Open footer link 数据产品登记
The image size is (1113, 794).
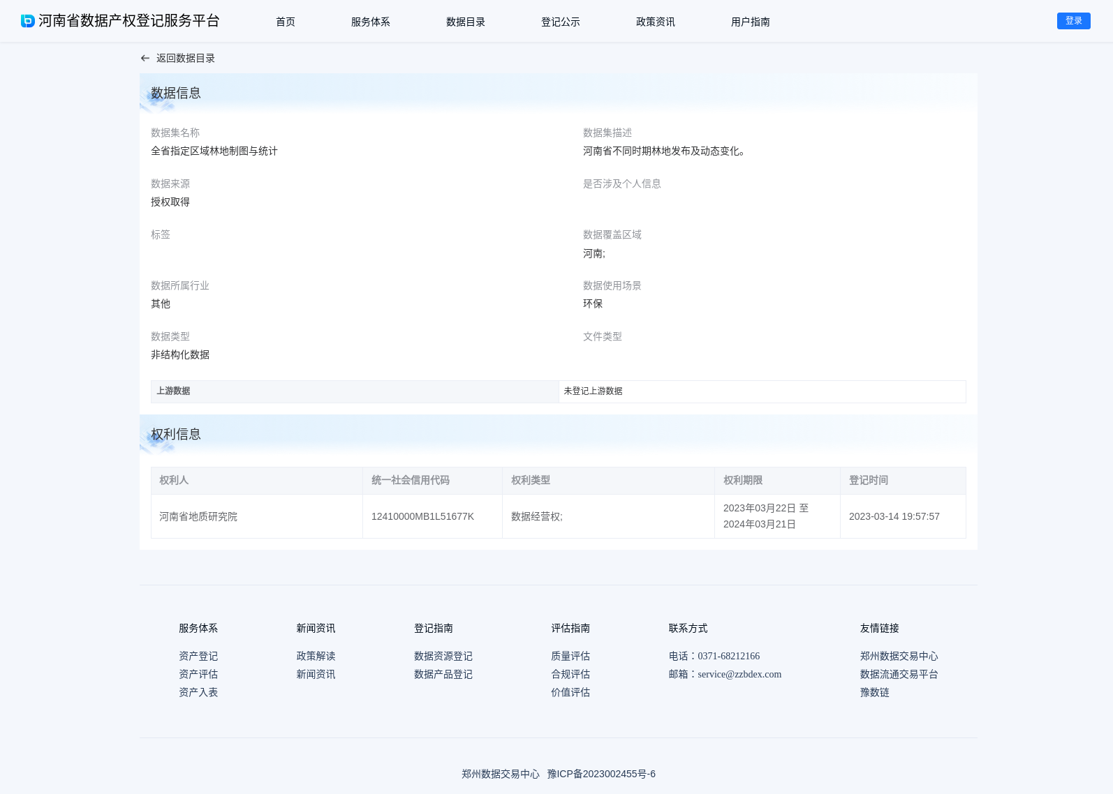[x=443, y=674]
